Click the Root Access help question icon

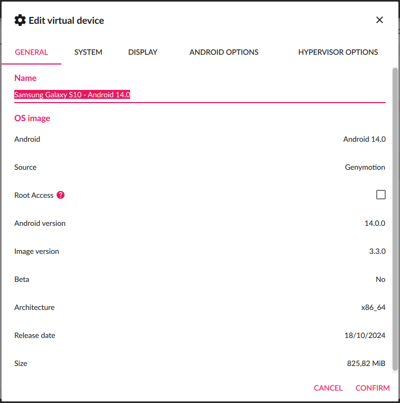[61, 195]
